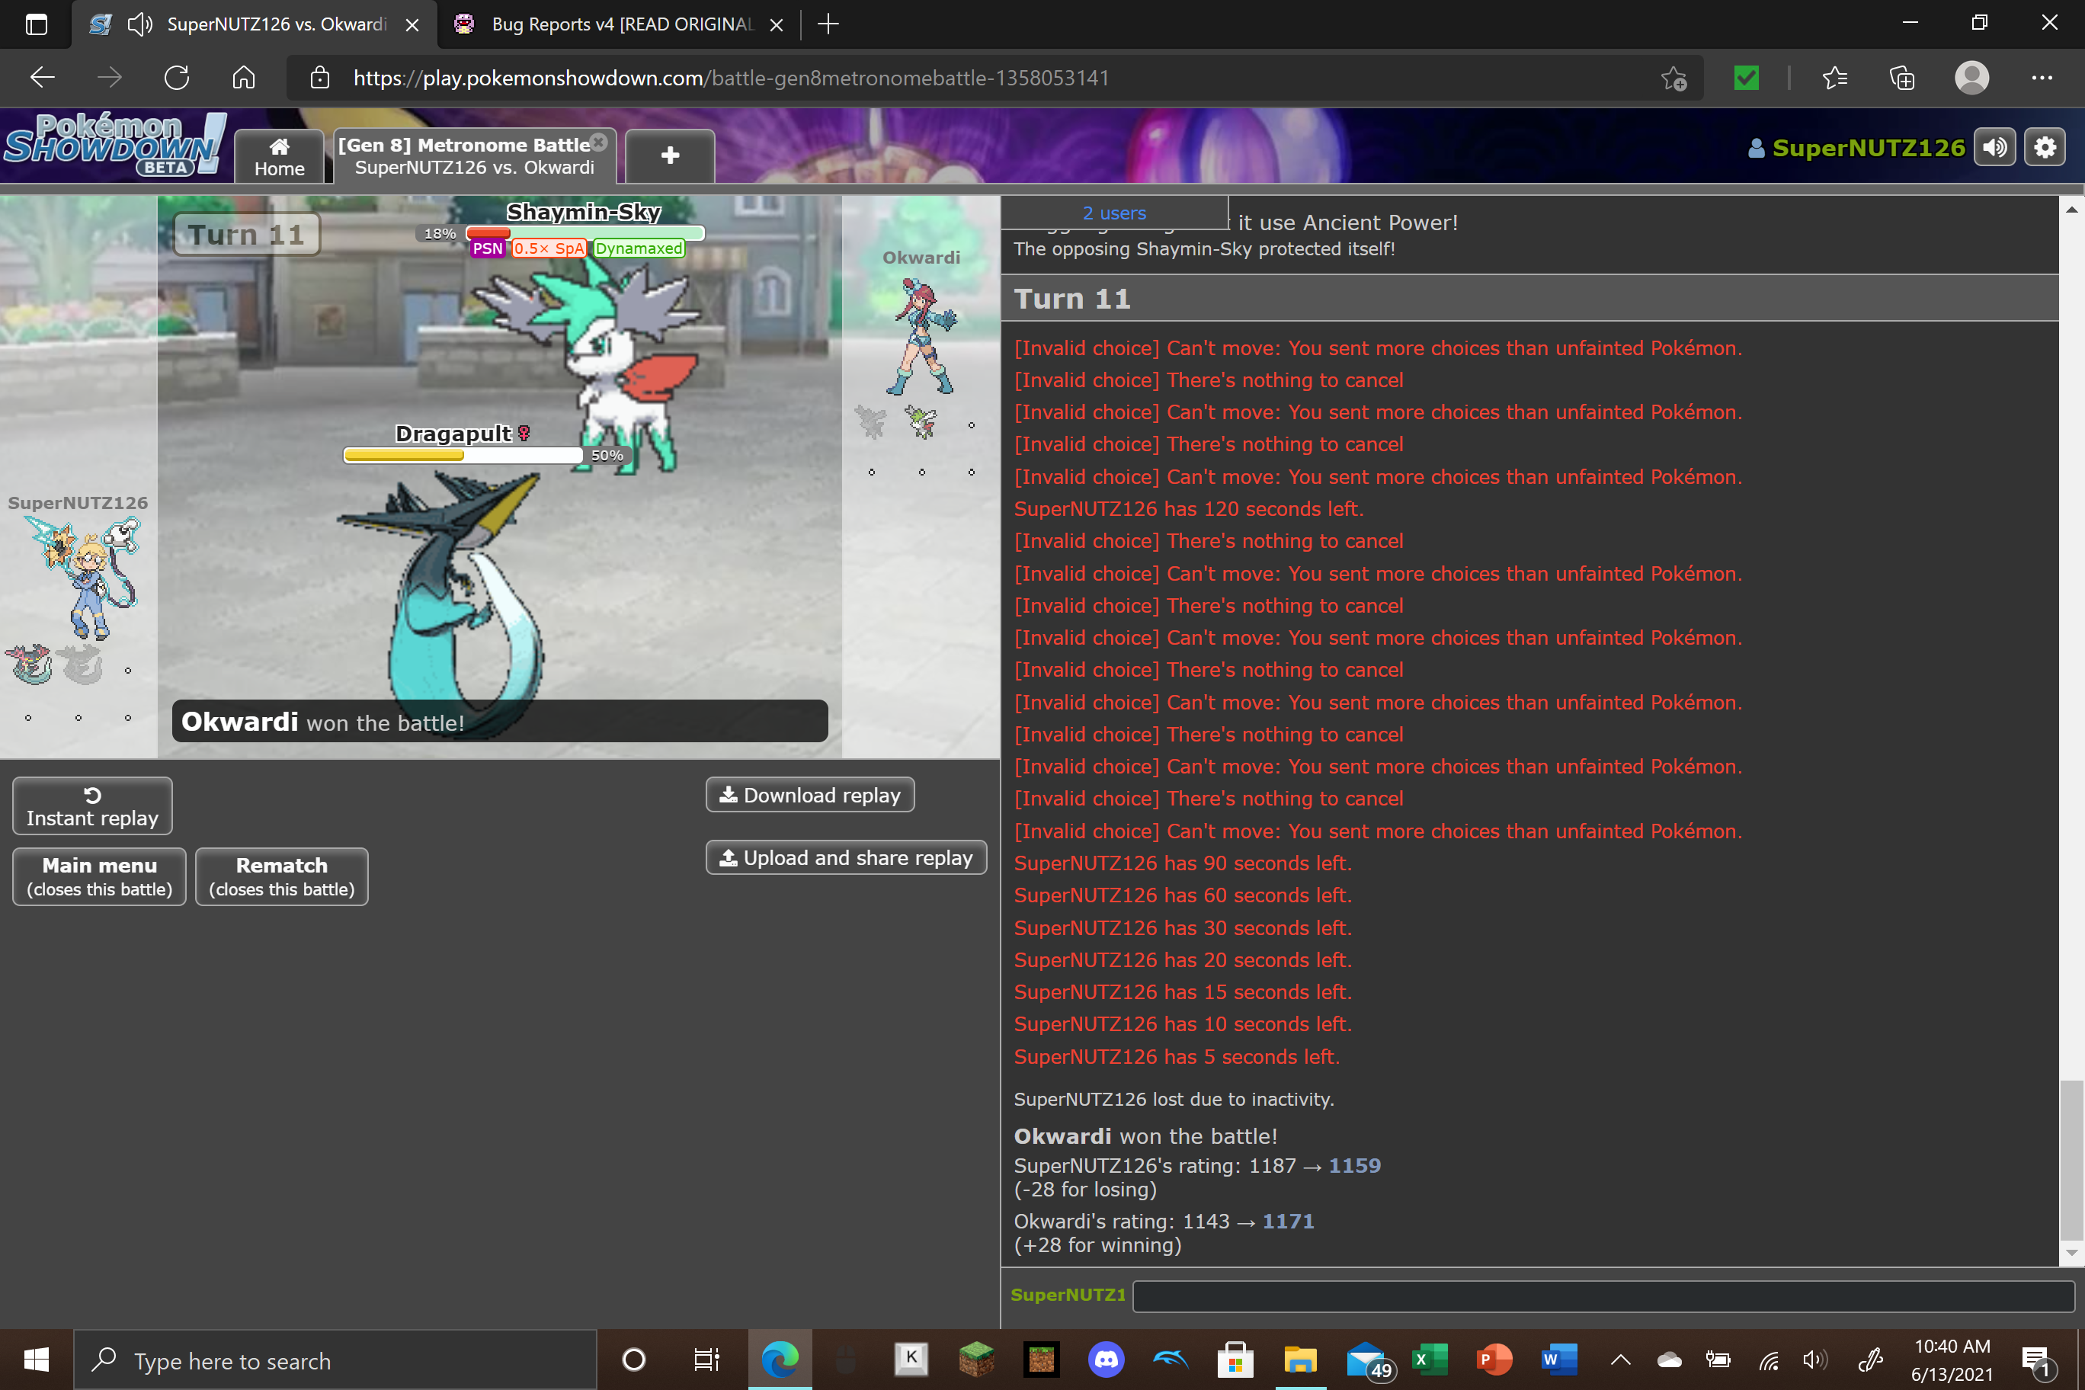Expand the 2 users list
The height and width of the screenshot is (1390, 2085).
pos(1113,213)
